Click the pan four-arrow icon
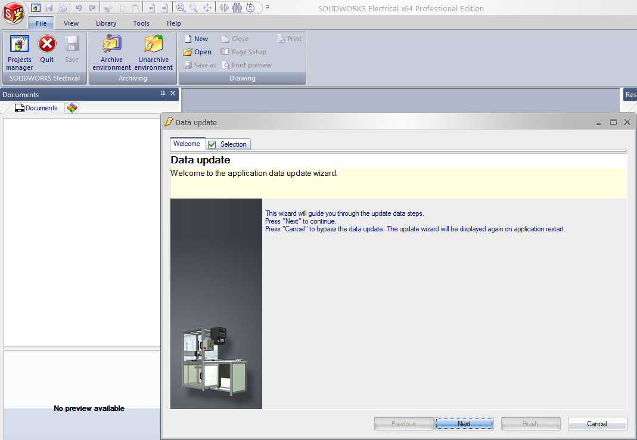Image resolution: width=637 pixels, height=440 pixels. [207, 8]
